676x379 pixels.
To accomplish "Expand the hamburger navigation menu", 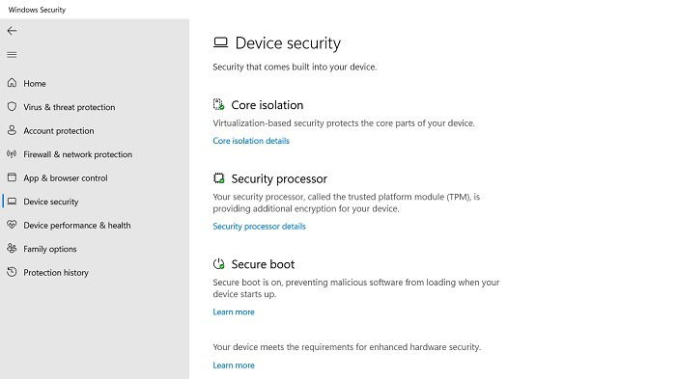I will click(x=12, y=55).
